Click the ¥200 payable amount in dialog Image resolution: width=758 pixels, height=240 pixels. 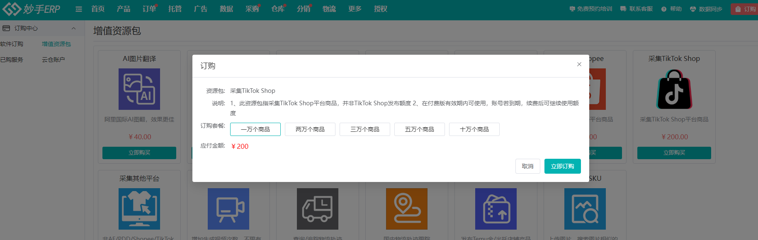pos(240,146)
